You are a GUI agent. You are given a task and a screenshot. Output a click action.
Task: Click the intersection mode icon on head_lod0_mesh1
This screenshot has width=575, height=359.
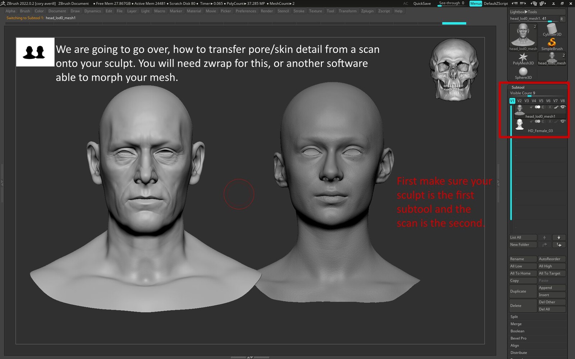pyautogui.click(x=550, y=107)
